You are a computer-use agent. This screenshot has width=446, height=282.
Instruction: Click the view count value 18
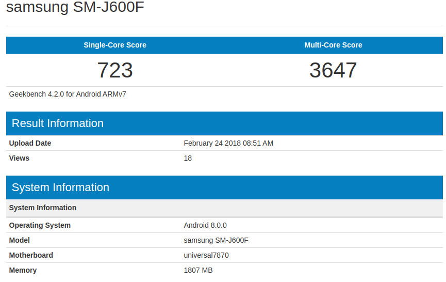point(188,158)
